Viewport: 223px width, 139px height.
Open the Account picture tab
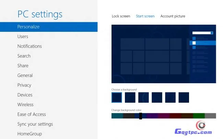coord(173,16)
